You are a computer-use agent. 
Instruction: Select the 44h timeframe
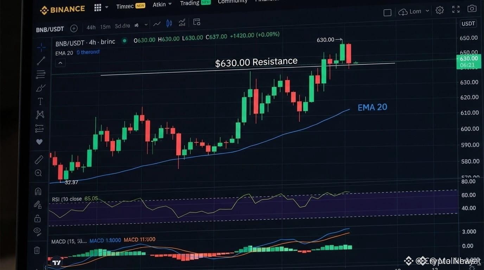(91, 27)
